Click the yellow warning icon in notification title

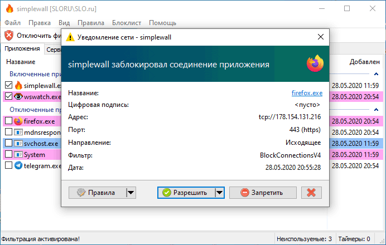(x=70, y=37)
